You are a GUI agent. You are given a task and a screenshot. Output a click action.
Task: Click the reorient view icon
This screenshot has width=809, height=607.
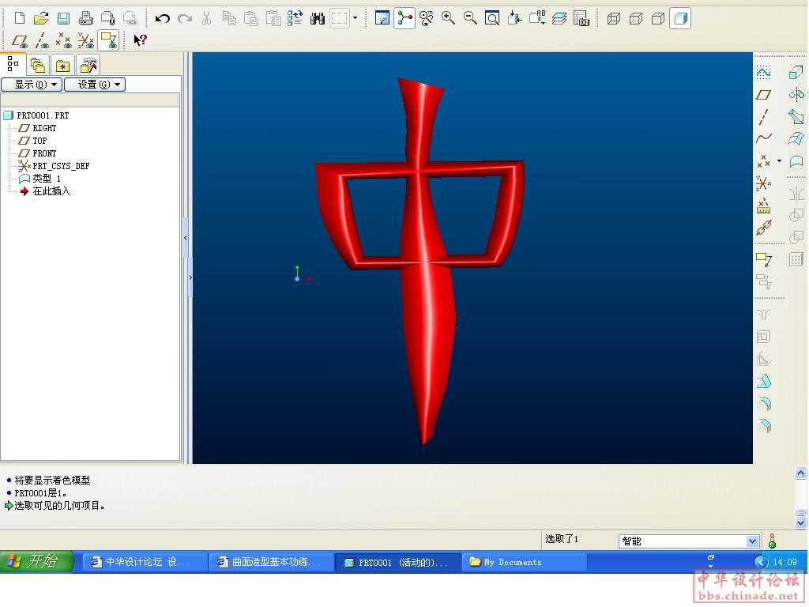[x=514, y=19]
